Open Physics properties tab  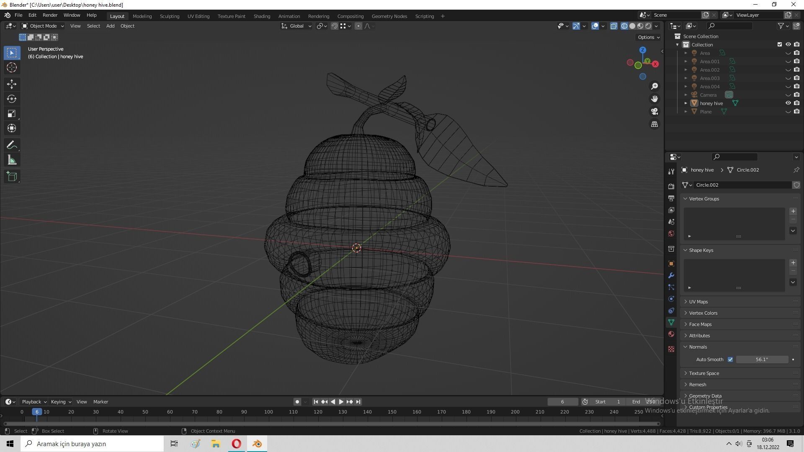(671, 299)
